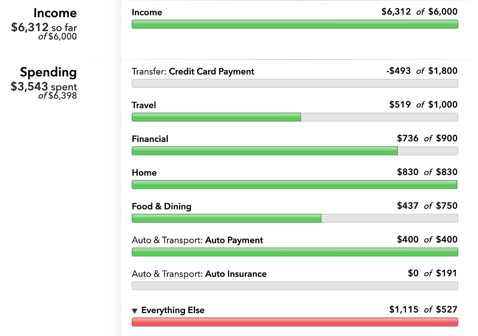
Task: Click the Auto Payment full progress bar
Action: coord(294,252)
